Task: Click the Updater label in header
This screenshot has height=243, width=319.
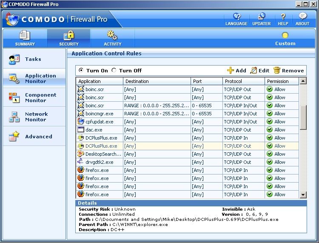Action: (262, 23)
